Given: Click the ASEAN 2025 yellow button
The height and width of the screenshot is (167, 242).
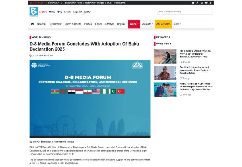Looking at the screenshot, I should pyautogui.click(x=163, y=24).
